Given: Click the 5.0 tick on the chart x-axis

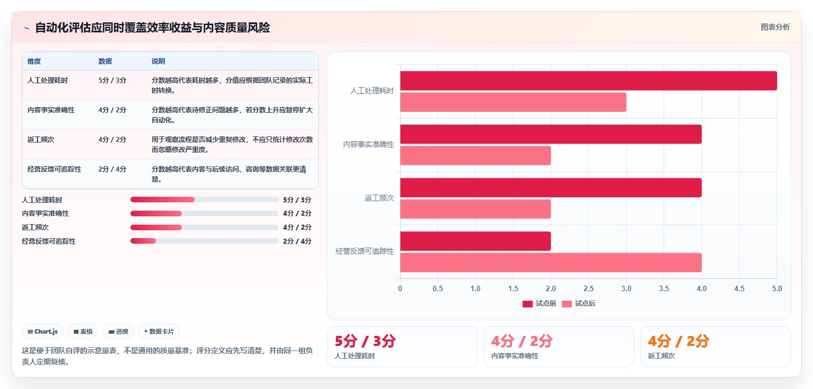Looking at the screenshot, I should 777,288.
